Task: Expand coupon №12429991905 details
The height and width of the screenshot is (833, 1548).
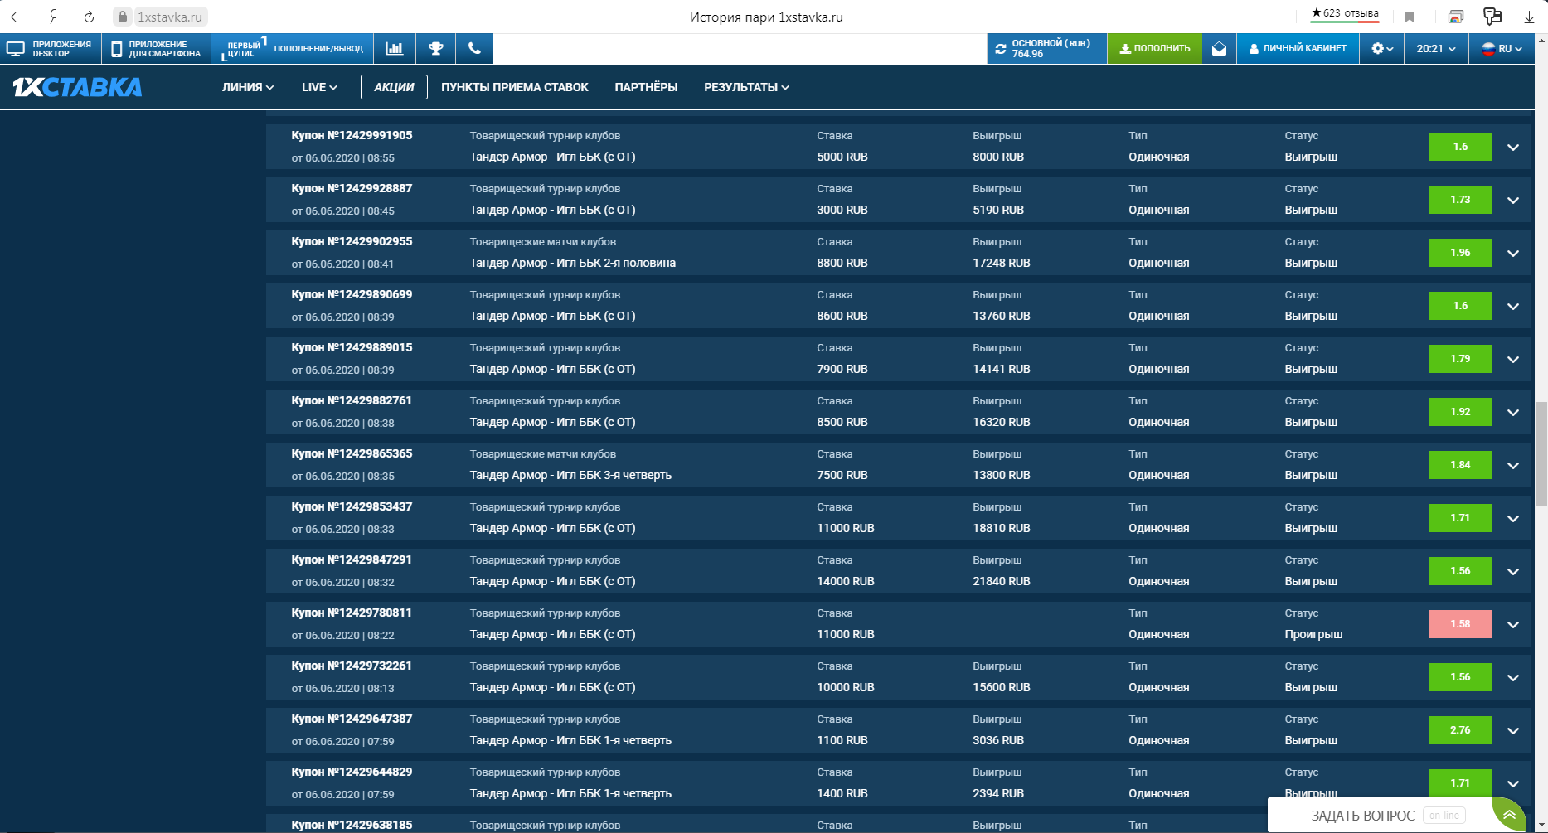Action: tap(1513, 148)
